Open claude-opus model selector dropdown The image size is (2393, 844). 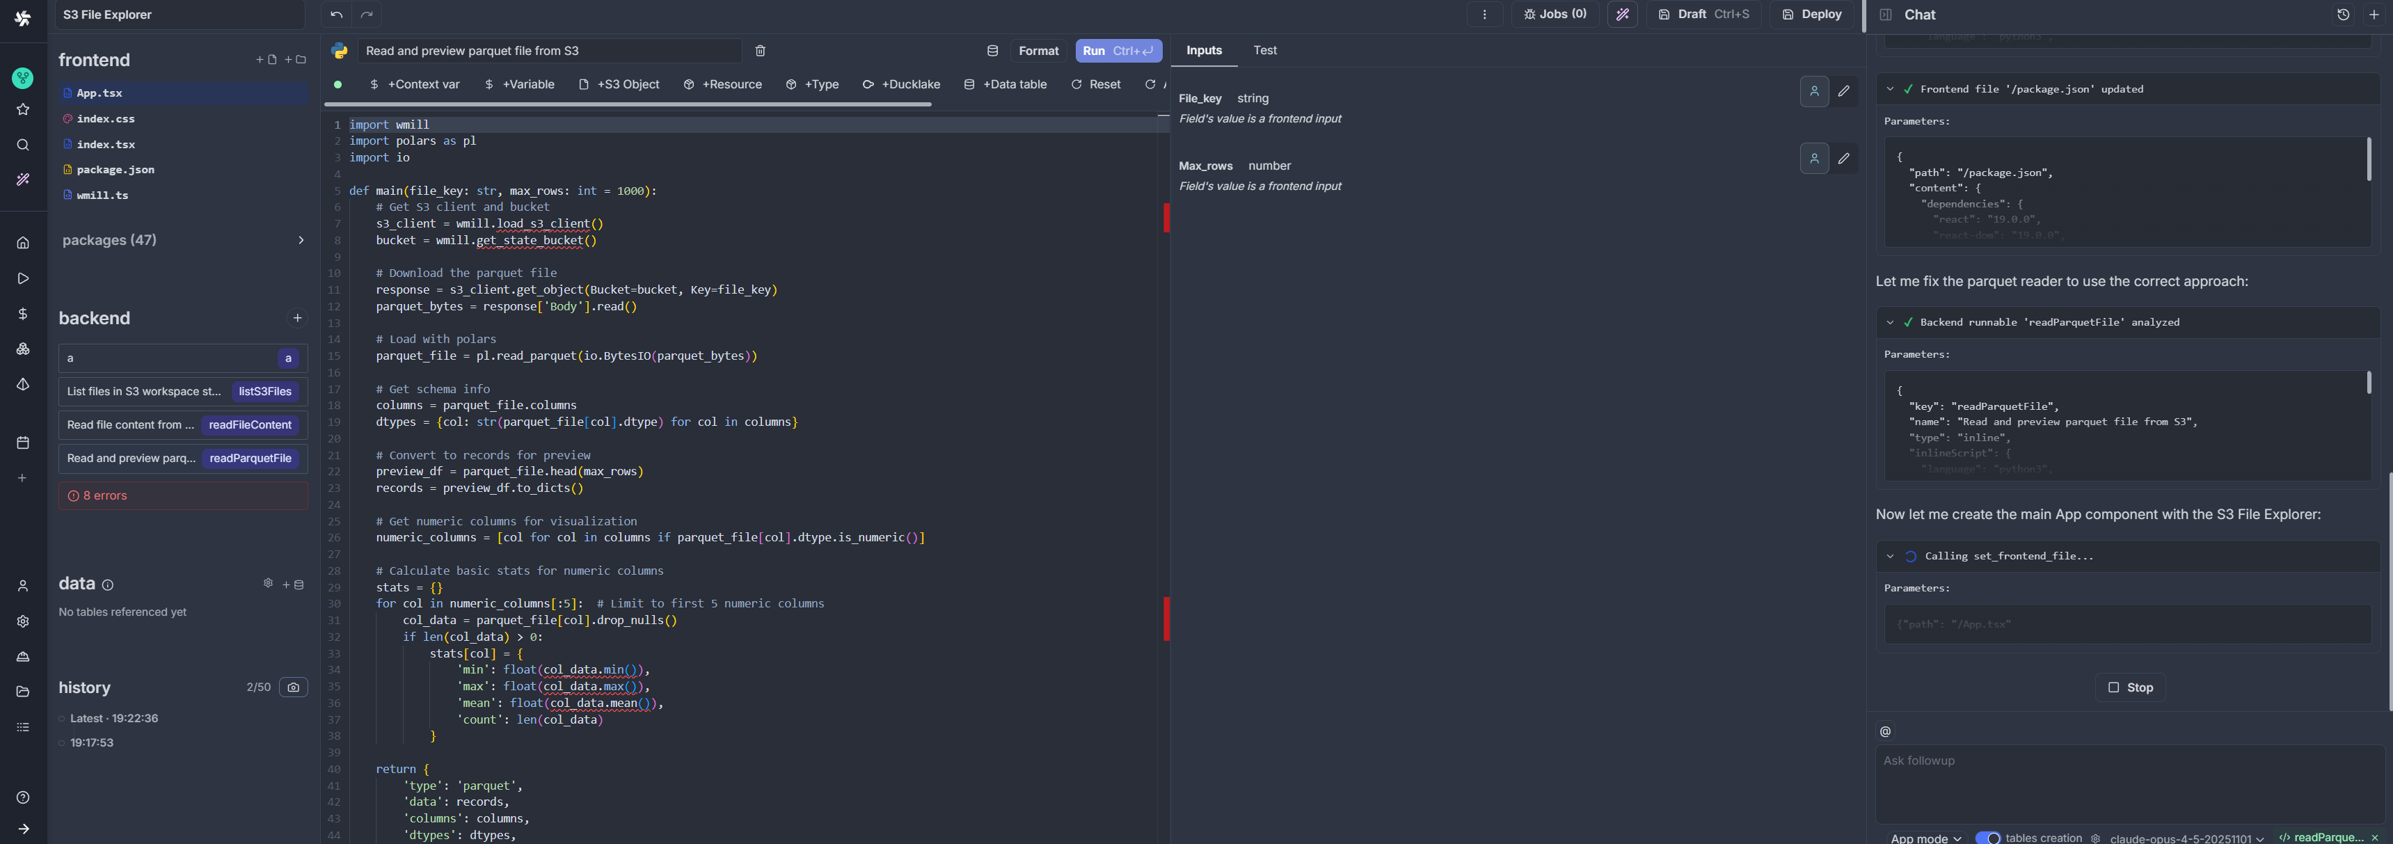2186,838
